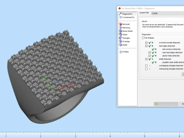Toggle the inverted normals detected checkbox
The image size is (184, 138).
(146, 43)
